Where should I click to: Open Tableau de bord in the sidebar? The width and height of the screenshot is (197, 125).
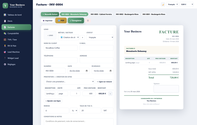(16, 15)
